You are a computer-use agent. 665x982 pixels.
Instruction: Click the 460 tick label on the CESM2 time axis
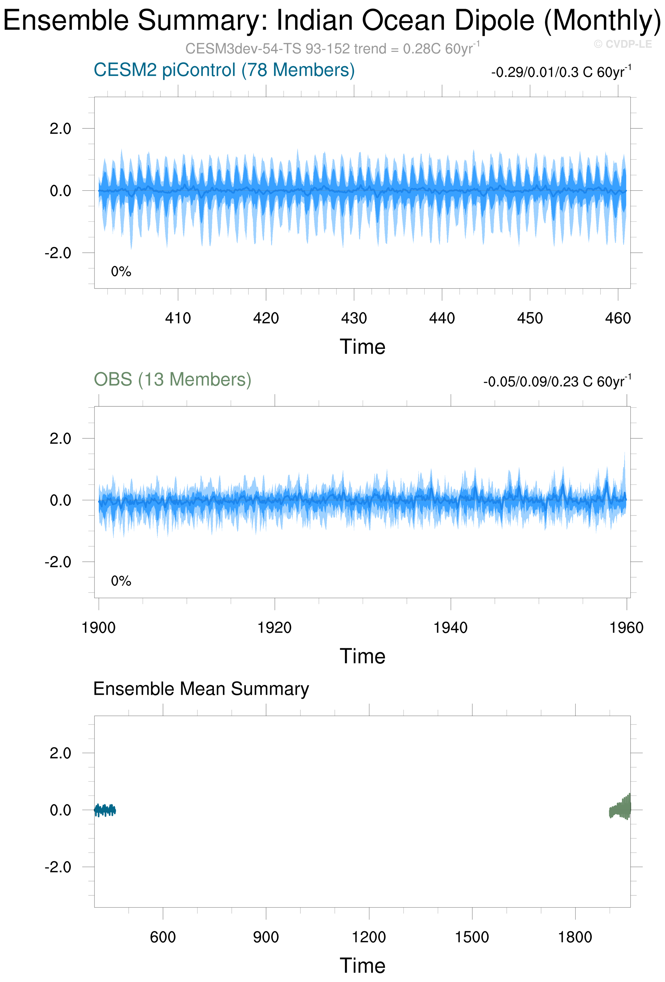pos(618,318)
